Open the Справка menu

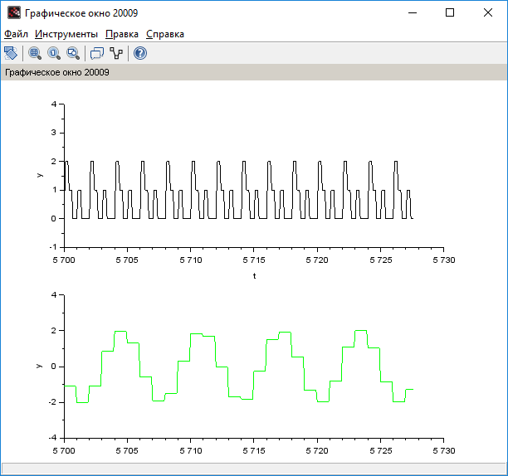[165, 34]
